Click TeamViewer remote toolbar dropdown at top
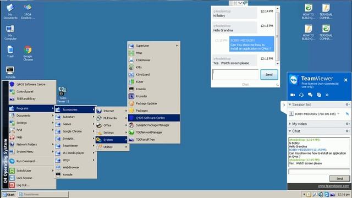The width and height of the screenshot is (352, 198). (x=240, y=3)
